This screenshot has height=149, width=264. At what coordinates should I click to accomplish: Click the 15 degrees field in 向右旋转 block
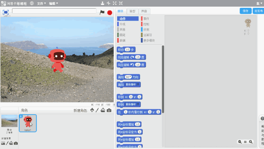pyautogui.click(x=138, y=57)
